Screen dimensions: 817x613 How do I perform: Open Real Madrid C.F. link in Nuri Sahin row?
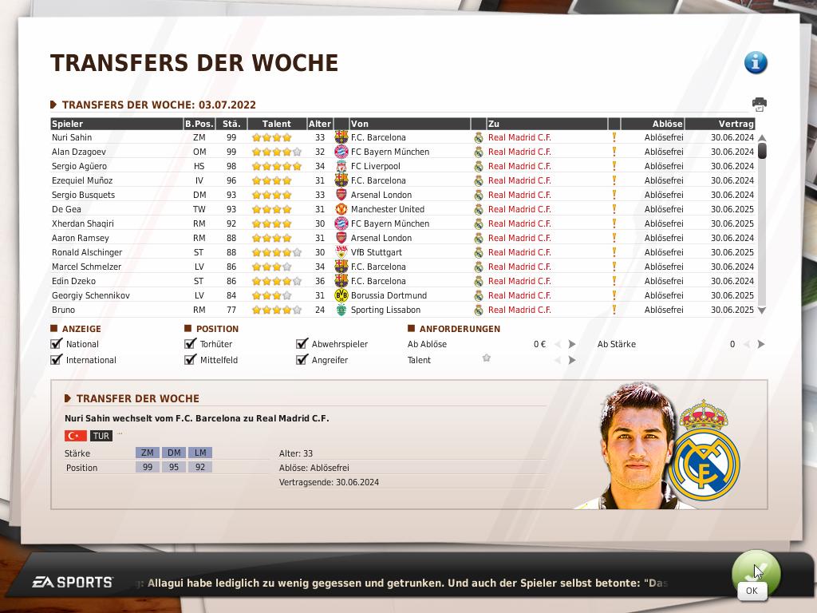tap(519, 137)
